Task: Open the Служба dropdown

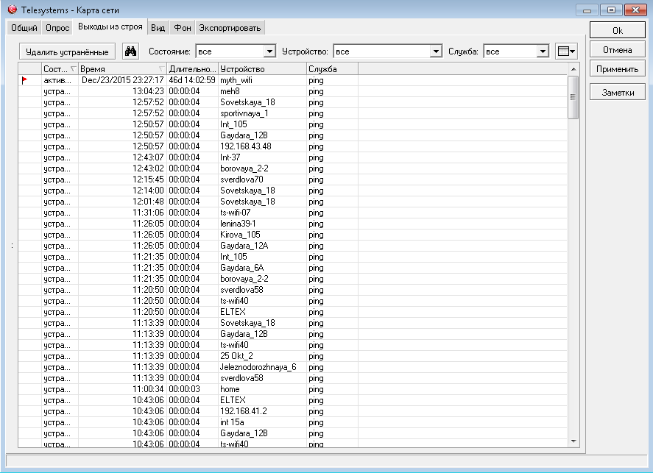Action: (543, 51)
